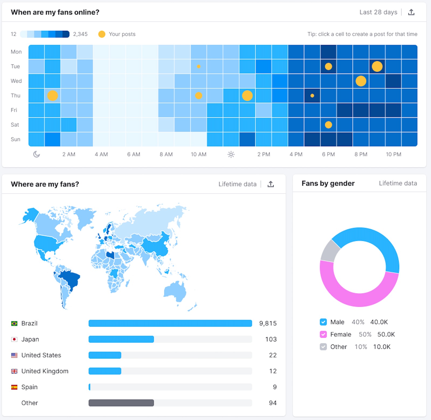The width and height of the screenshot is (431, 420).
Task: Click the United States flag icon
Action: point(14,355)
